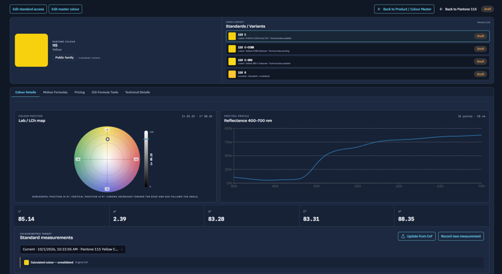The height and width of the screenshot is (274, 502).
Task: Open Edit standard access
Action: 28,9
